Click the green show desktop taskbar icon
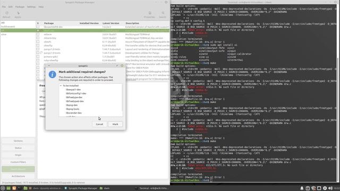The image size is (340, 191). pos(8,188)
